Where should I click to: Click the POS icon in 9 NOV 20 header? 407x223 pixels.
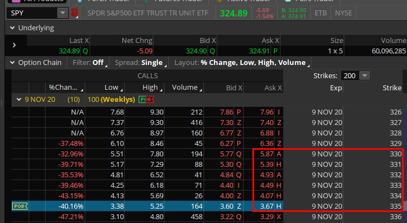[x=146, y=99]
